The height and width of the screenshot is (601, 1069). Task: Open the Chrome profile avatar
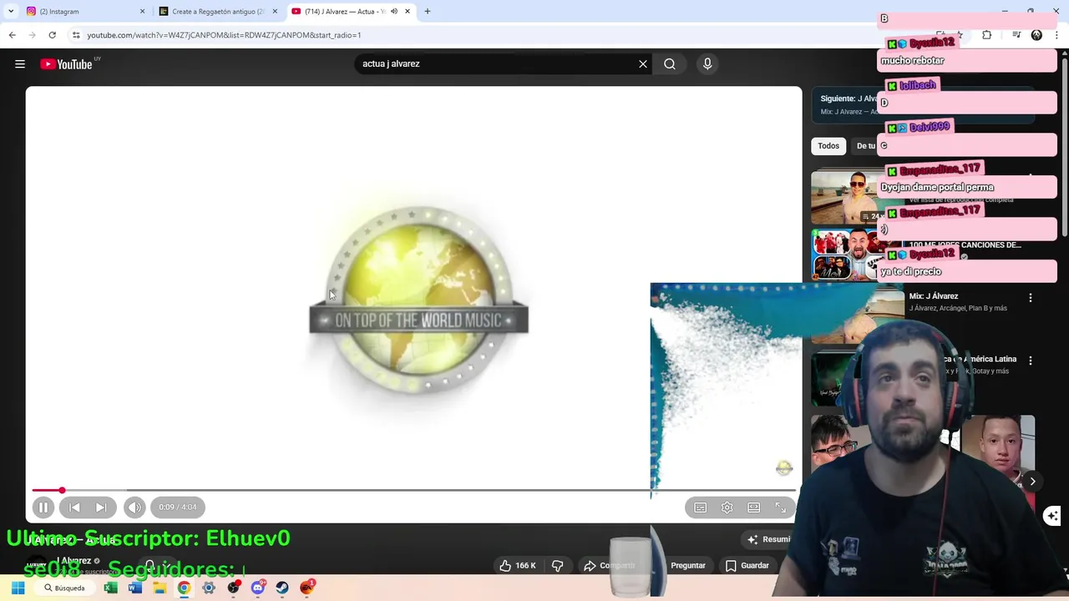pos(1036,35)
